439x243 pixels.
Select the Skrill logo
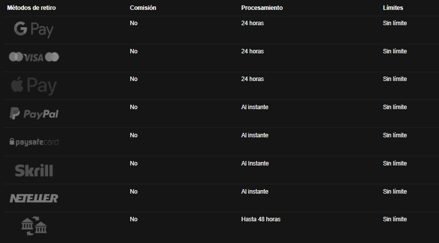[x=34, y=170]
